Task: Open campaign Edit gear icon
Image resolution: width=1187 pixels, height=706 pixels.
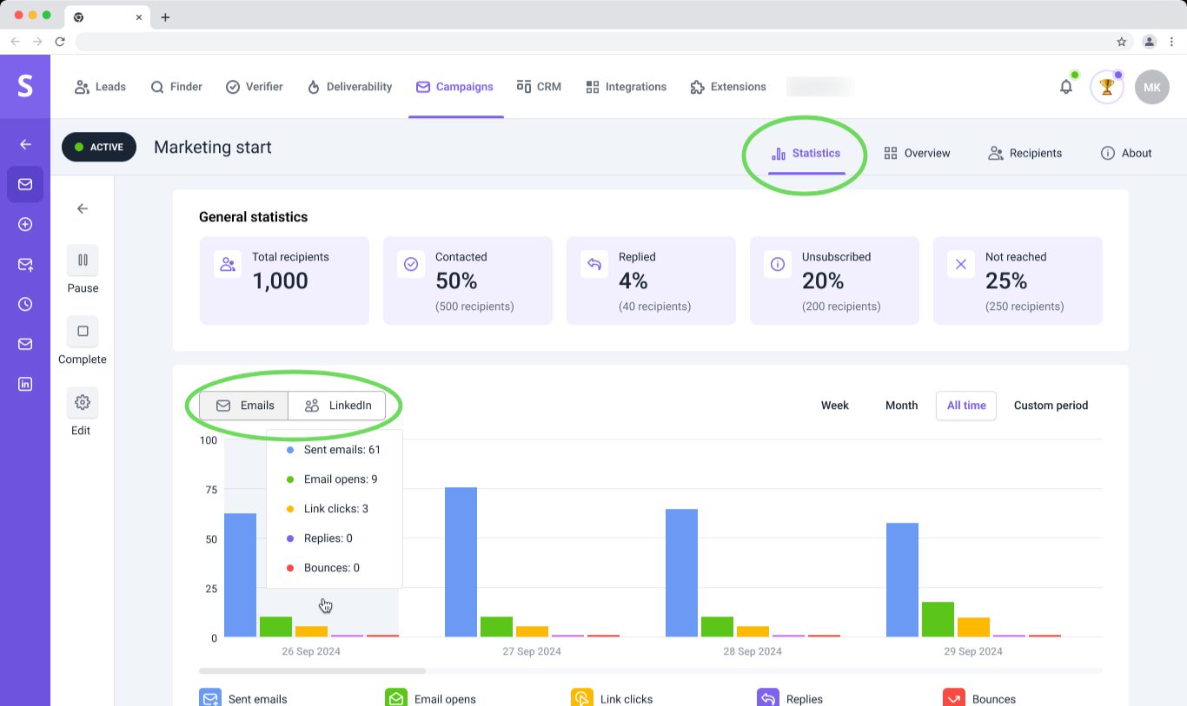Action: [x=83, y=402]
